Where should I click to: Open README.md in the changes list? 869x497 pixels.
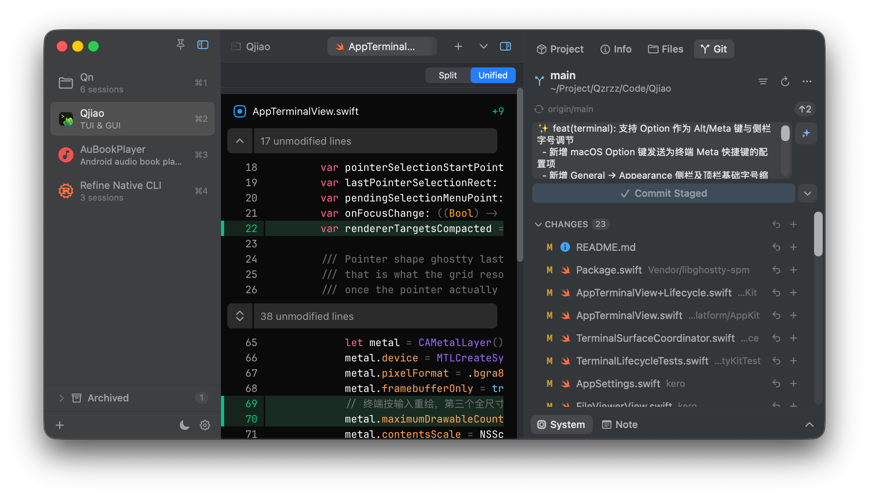click(x=606, y=247)
